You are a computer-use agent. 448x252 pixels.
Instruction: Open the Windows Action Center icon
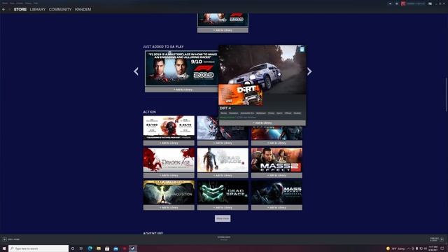(442, 248)
